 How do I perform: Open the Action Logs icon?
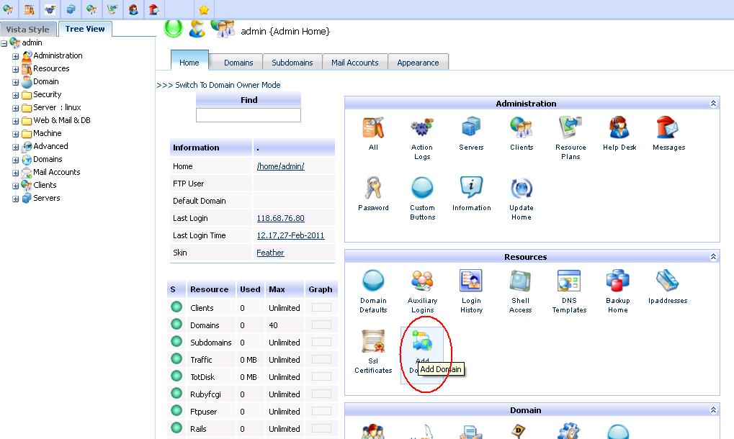coord(422,127)
